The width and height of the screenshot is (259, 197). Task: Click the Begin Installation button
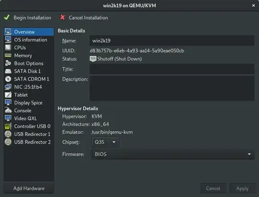click(28, 17)
